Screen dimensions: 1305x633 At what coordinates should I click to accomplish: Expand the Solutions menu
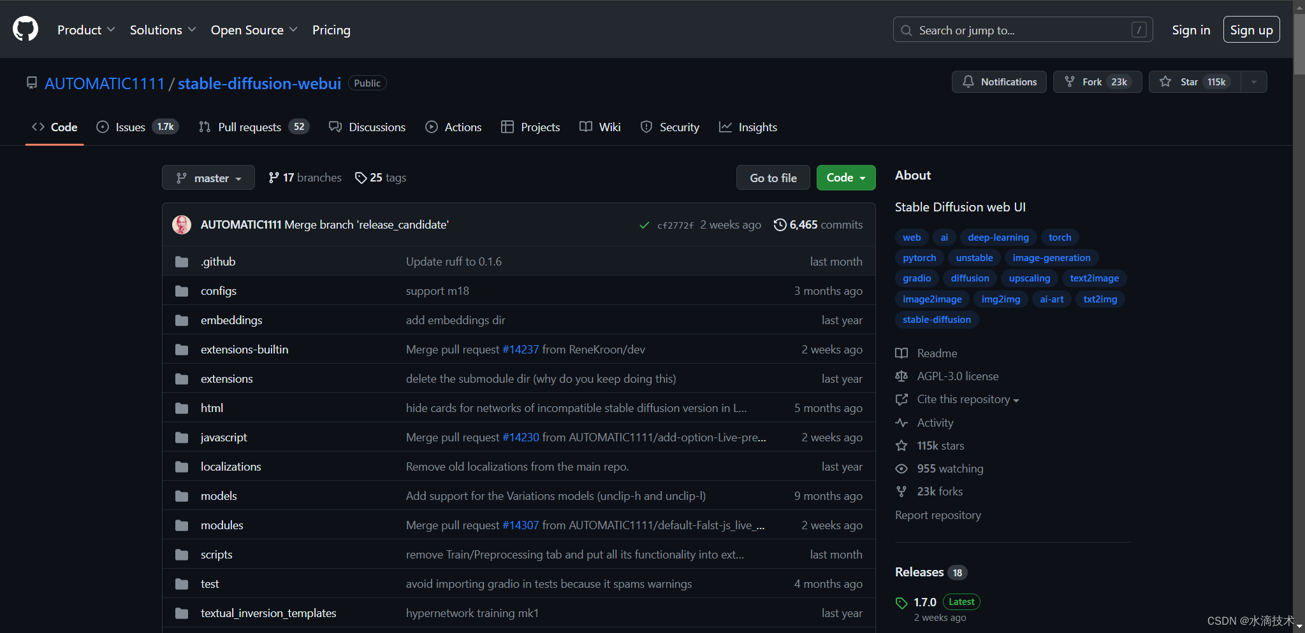tap(163, 30)
